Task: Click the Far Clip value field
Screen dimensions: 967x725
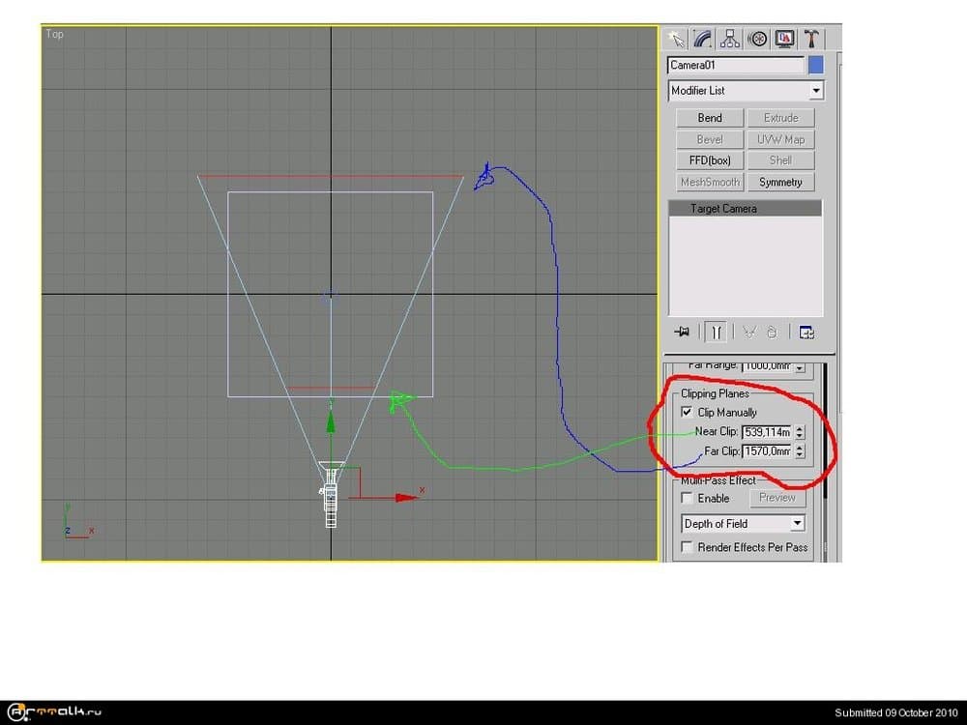Action: coord(767,451)
